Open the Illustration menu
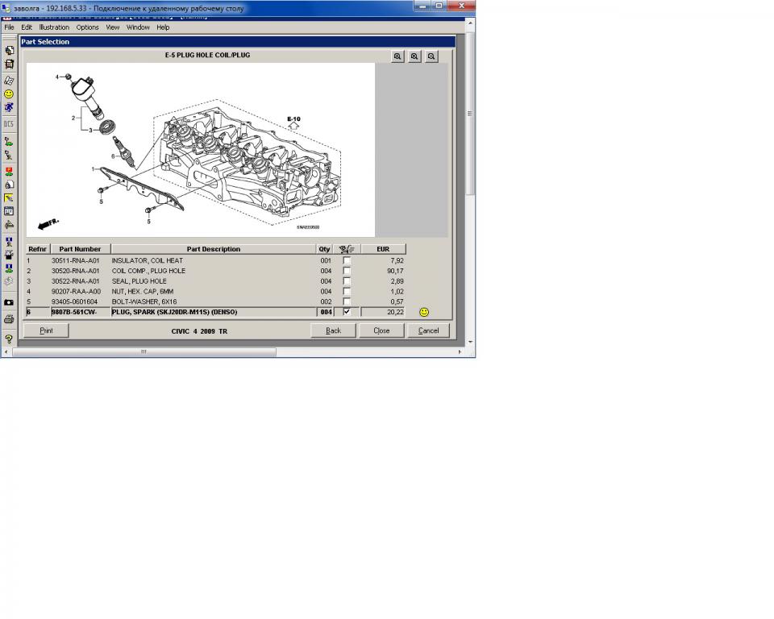Viewport: 774px width, 619px height. (54, 27)
